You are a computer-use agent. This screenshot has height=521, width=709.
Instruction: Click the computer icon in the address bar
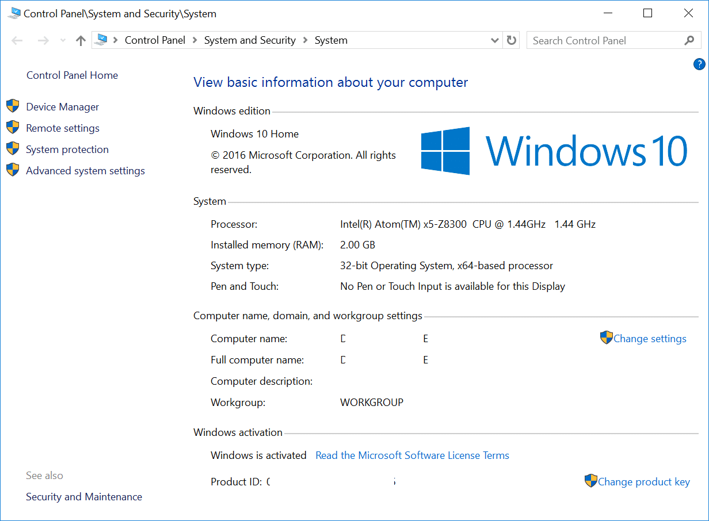coord(101,40)
